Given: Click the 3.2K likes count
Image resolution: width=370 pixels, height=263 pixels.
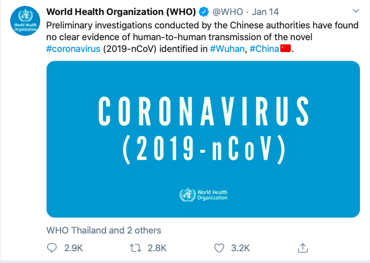Looking at the screenshot, I should 240,247.
